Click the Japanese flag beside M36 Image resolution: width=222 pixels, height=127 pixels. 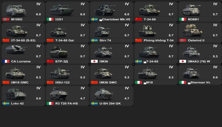click(94, 61)
